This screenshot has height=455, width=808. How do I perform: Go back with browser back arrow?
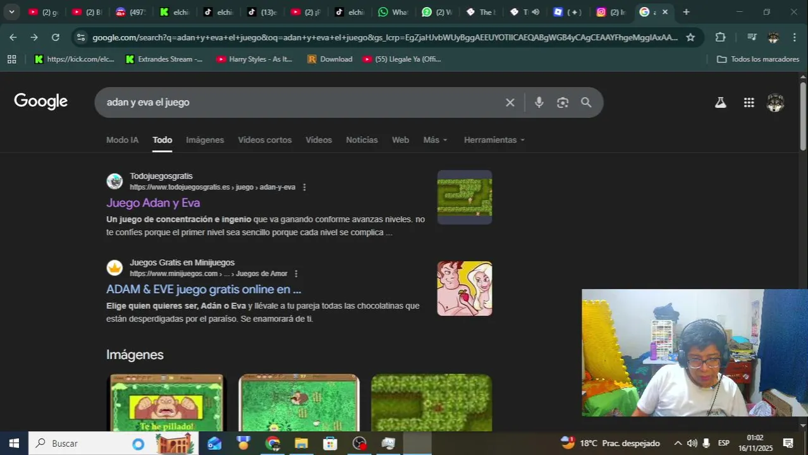(13, 37)
